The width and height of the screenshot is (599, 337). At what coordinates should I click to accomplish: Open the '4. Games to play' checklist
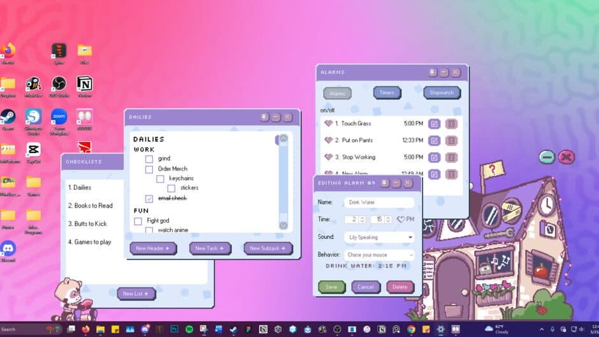89,242
